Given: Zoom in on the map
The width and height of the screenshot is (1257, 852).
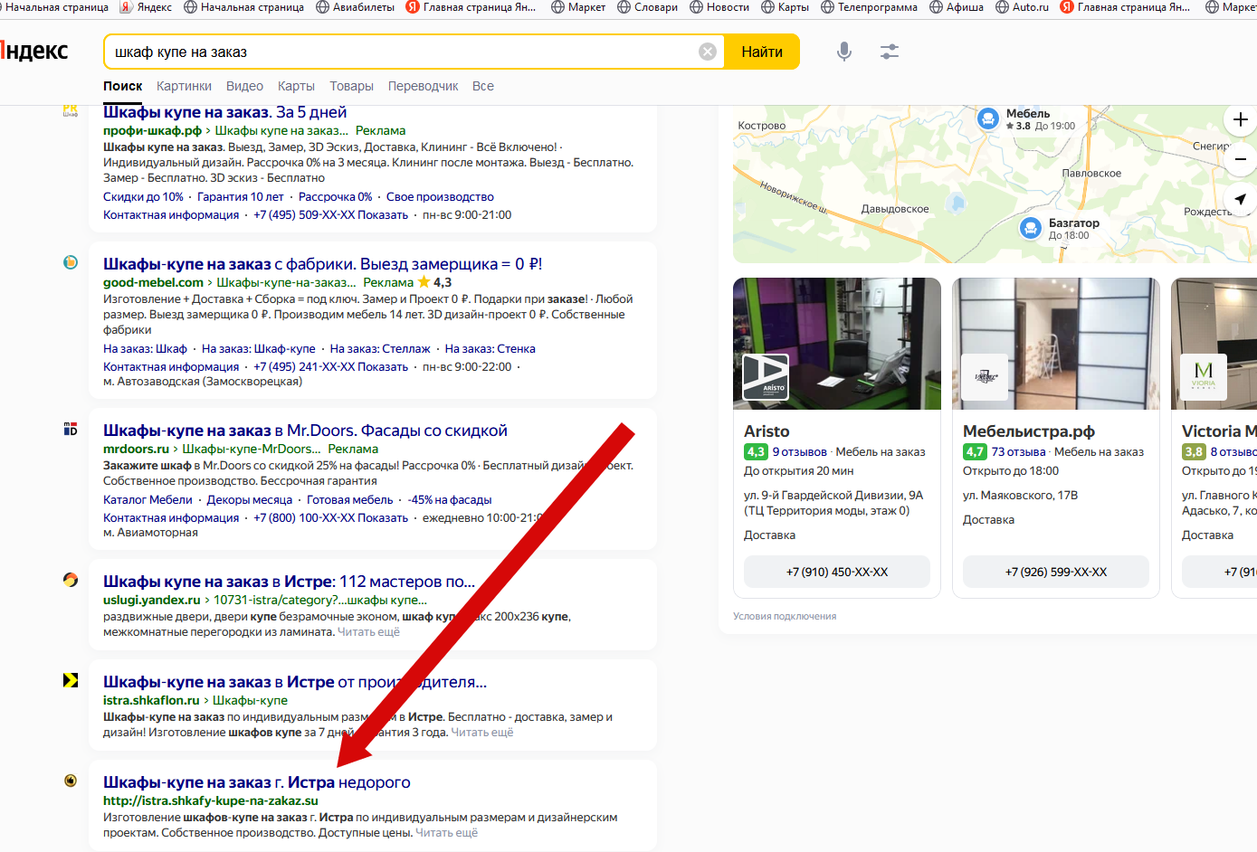Looking at the screenshot, I should click(1240, 119).
